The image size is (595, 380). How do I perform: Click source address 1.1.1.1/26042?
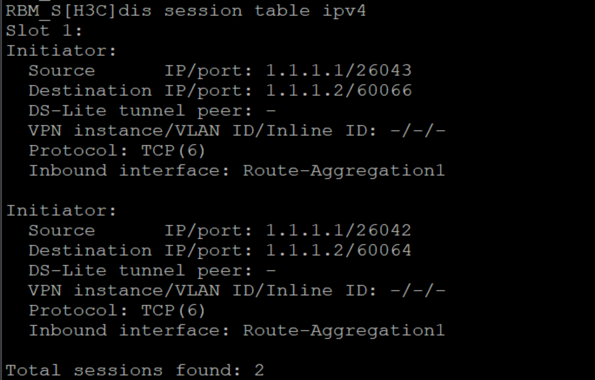pos(339,231)
